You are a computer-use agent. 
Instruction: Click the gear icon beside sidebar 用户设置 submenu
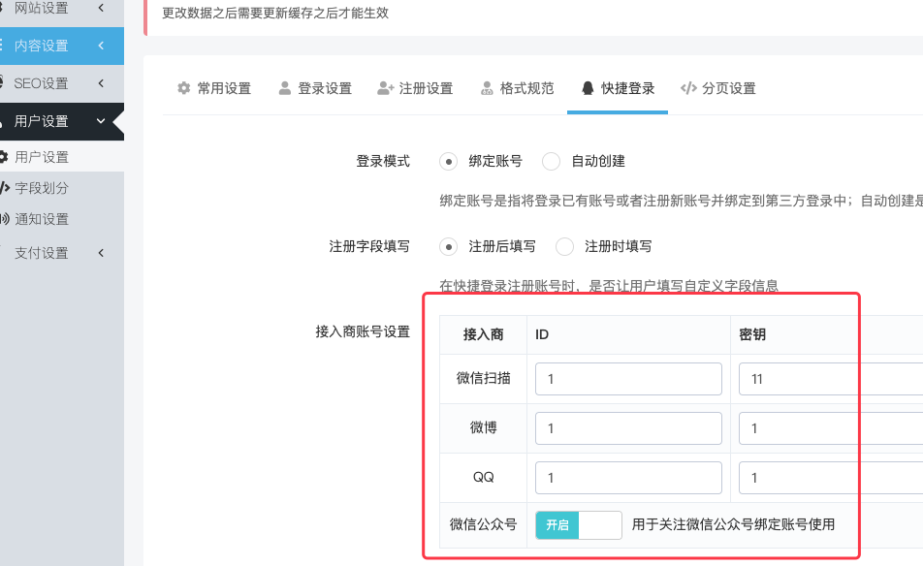(3, 157)
